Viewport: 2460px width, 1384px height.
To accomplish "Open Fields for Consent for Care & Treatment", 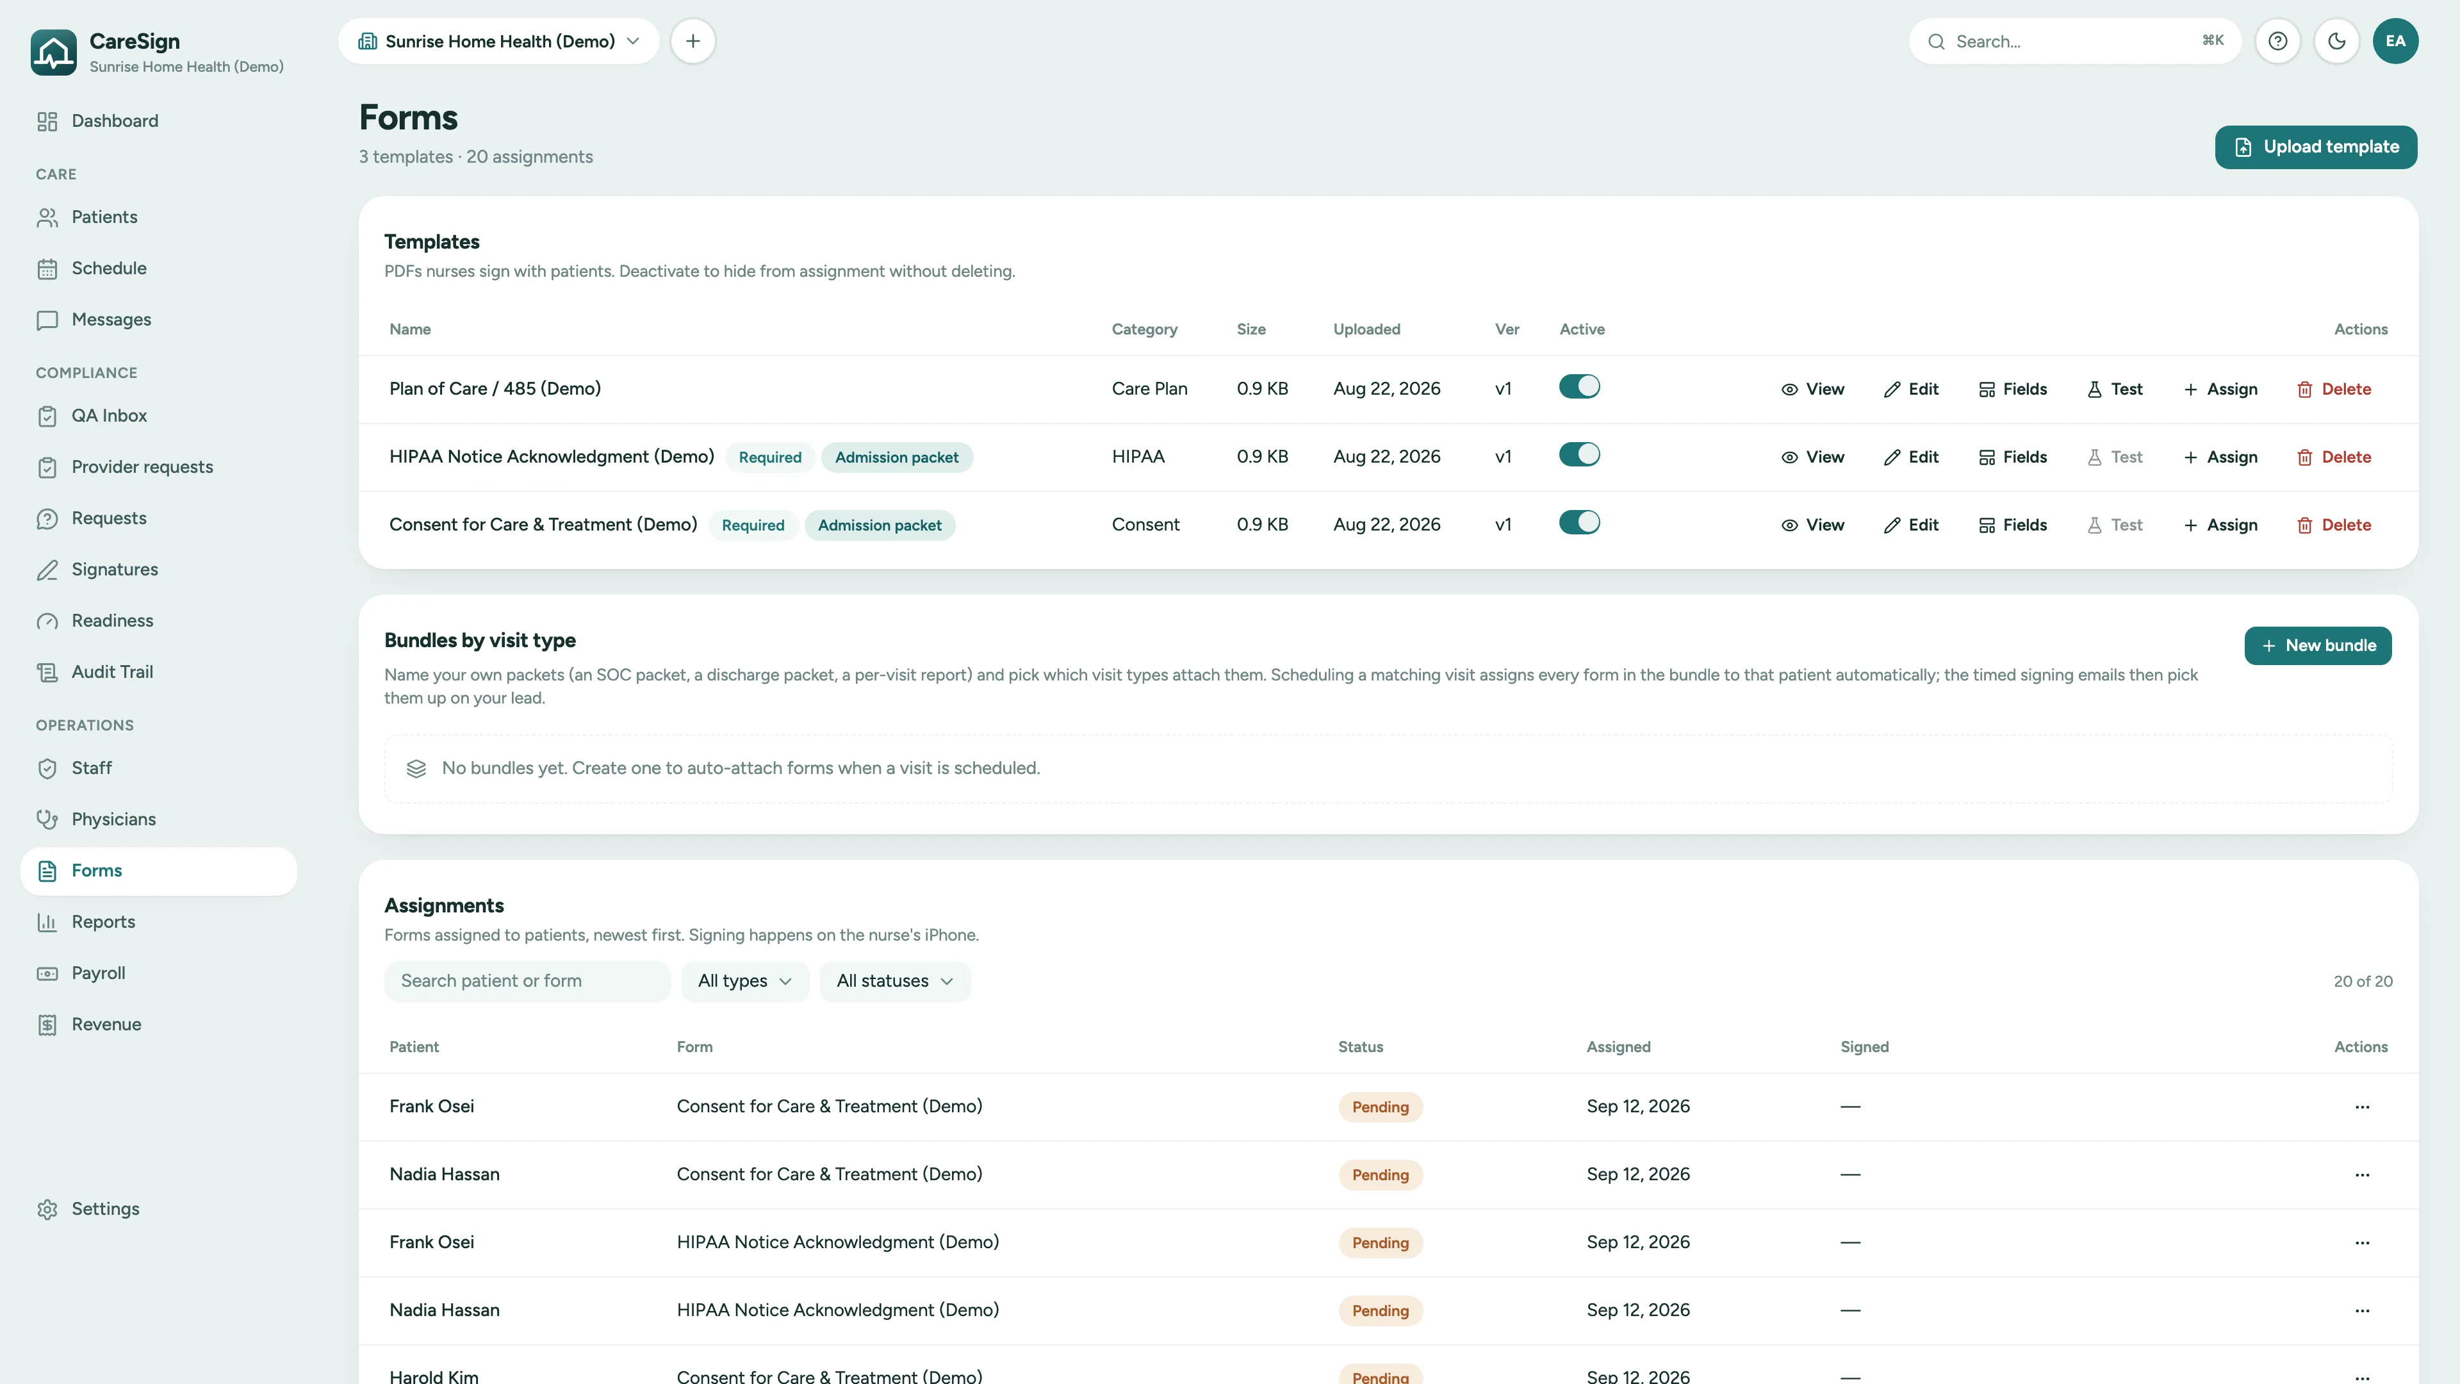I will (2013, 524).
